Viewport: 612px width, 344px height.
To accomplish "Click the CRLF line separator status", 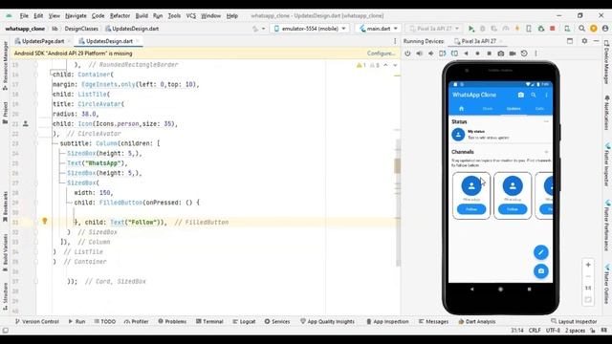I will pos(535,331).
